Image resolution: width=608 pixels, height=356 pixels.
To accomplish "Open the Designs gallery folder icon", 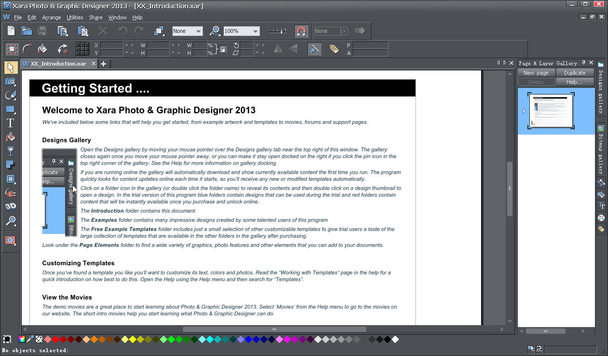I will (601, 64).
